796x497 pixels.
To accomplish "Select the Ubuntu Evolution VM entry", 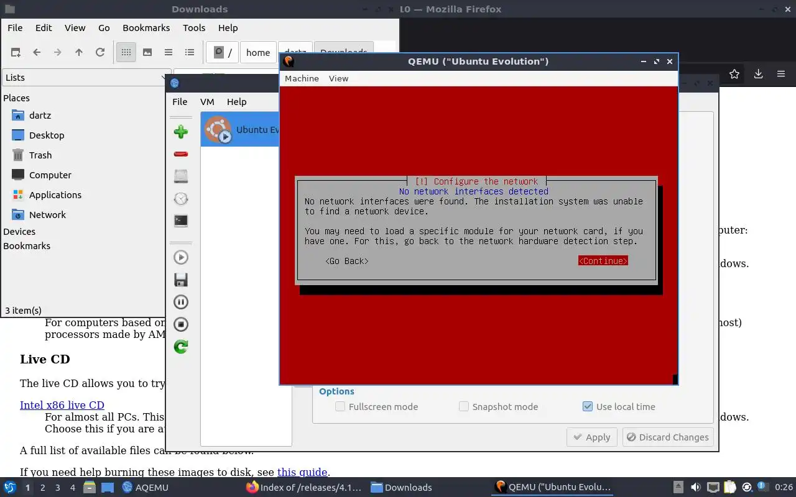I will (240, 130).
